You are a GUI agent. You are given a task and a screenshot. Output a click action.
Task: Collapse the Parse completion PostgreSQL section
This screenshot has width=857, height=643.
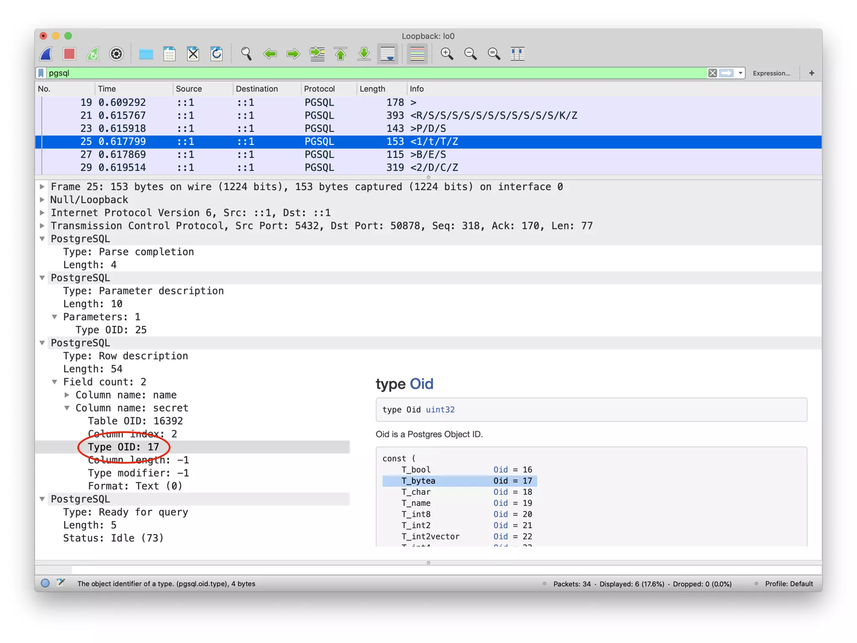[42, 239]
